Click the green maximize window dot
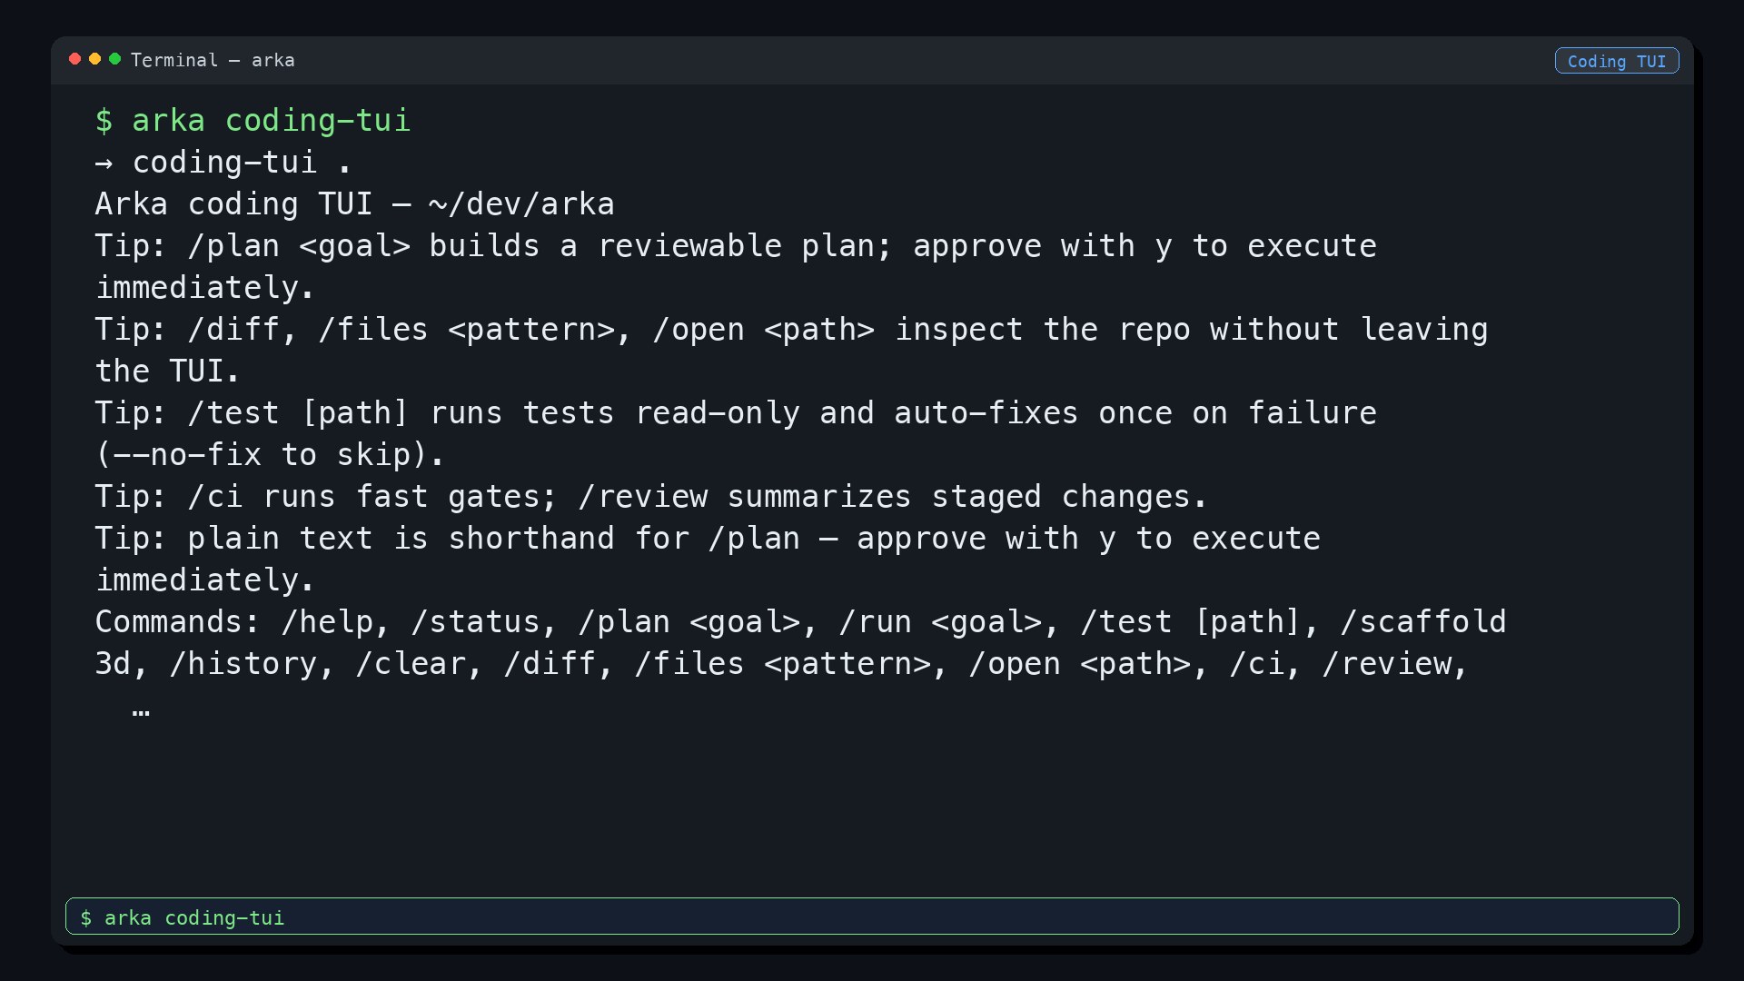This screenshot has height=981, width=1744. pos(115,59)
